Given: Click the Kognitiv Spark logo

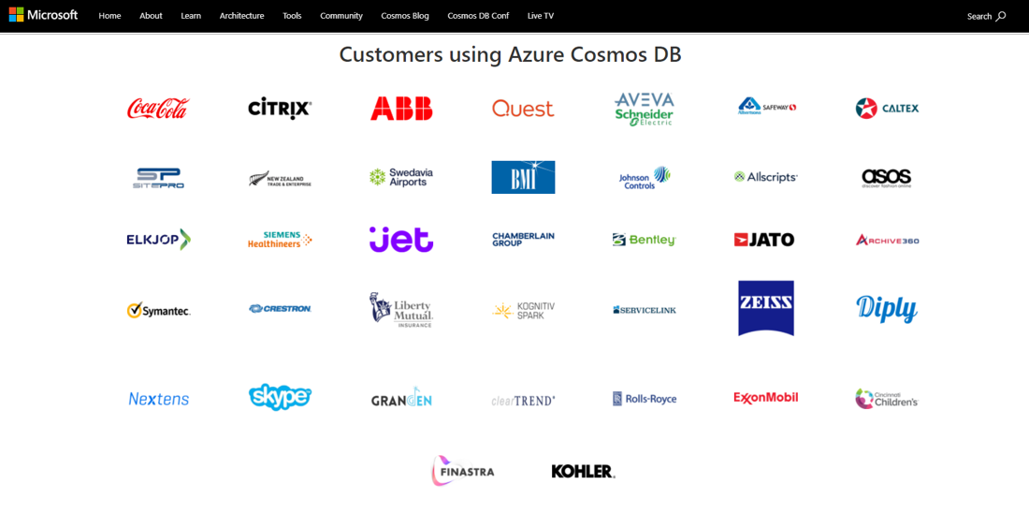Looking at the screenshot, I should click(523, 311).
